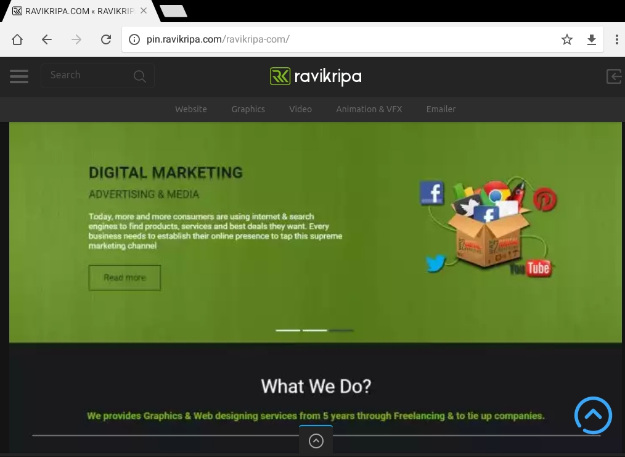The image size is (625, 457).
Task: Click the browser home icon
Action: (17, 39)
